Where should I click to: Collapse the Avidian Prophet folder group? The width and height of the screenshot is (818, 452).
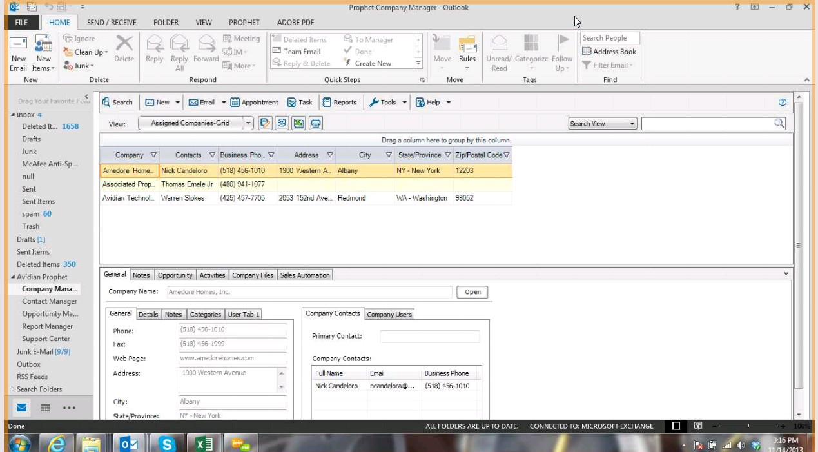click(12, 277)
